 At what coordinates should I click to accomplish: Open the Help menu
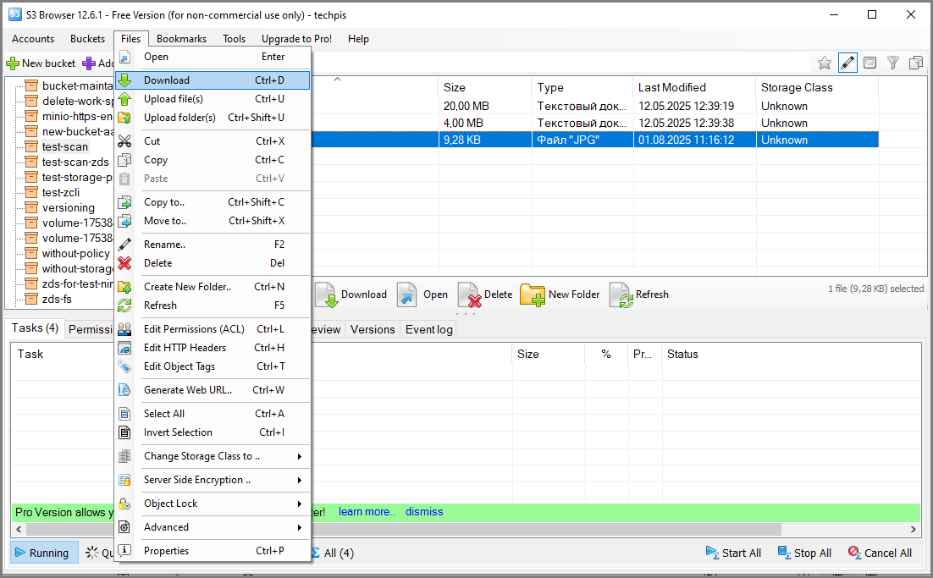pyautogui.click(x=358, y=39)
